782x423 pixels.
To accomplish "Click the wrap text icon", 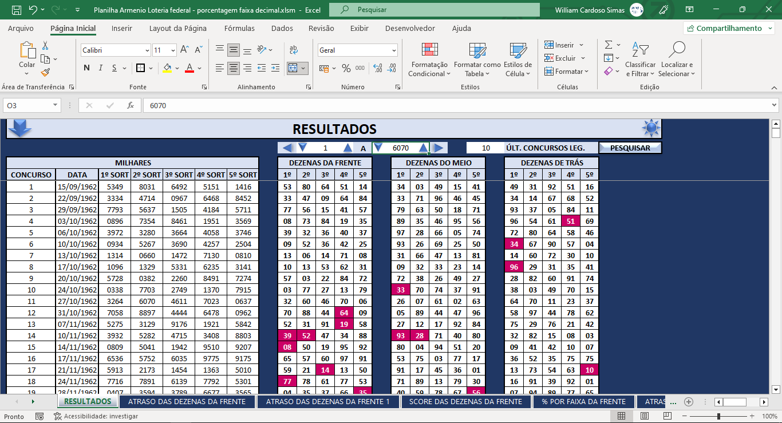I will [x=294, y=50].
